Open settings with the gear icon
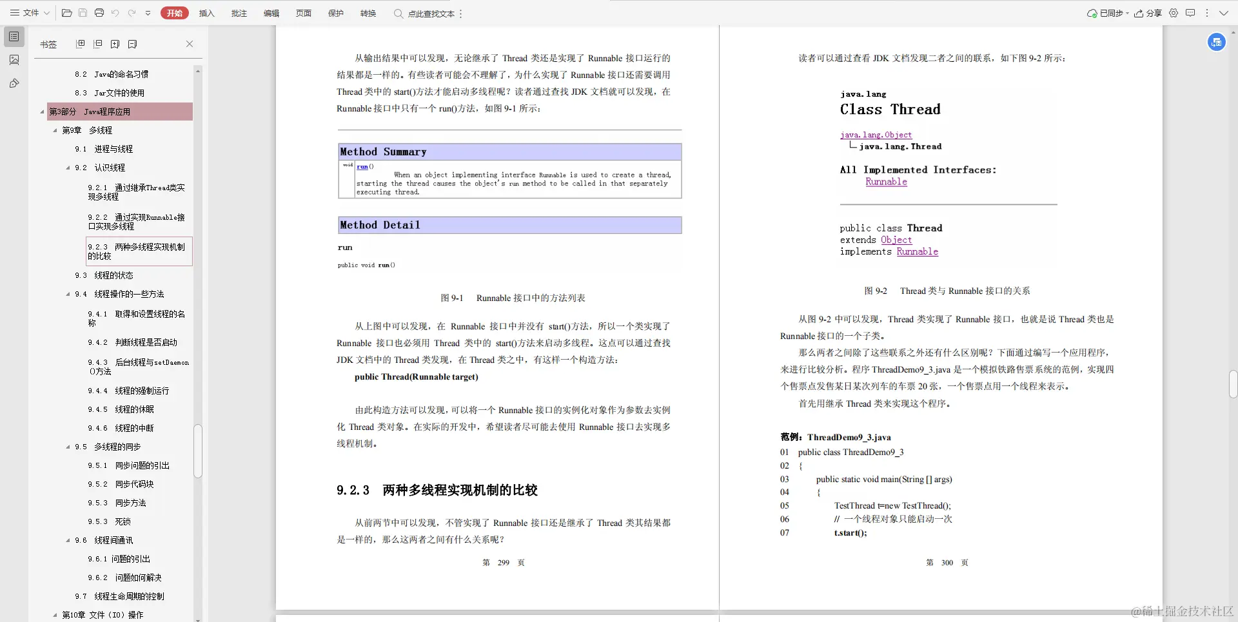The height and width of the screenshot is (622, 1238). [1174, 13]
